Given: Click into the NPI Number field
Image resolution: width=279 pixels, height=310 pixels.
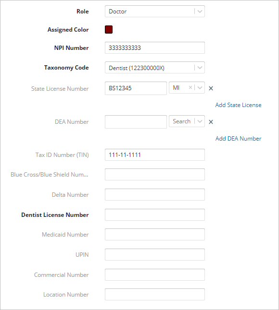Looking at the screenshot, I should pos(155,48).
